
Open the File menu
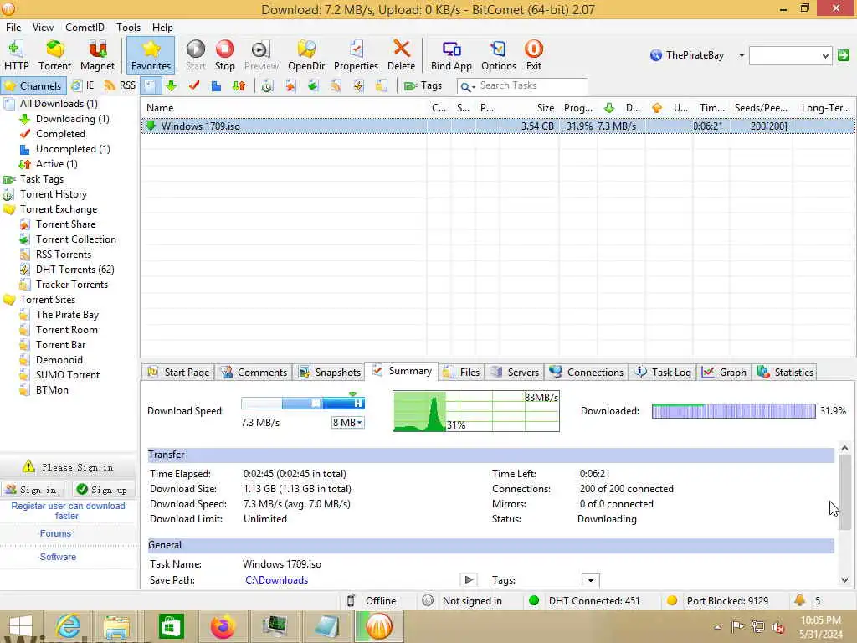pos(13,28)
